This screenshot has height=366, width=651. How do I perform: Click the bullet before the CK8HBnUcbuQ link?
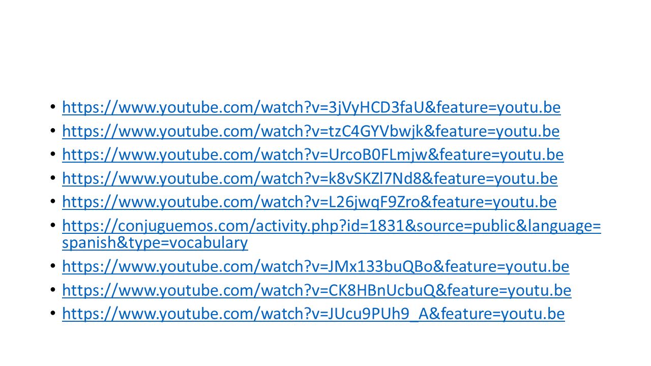click(x=53, y=291)
